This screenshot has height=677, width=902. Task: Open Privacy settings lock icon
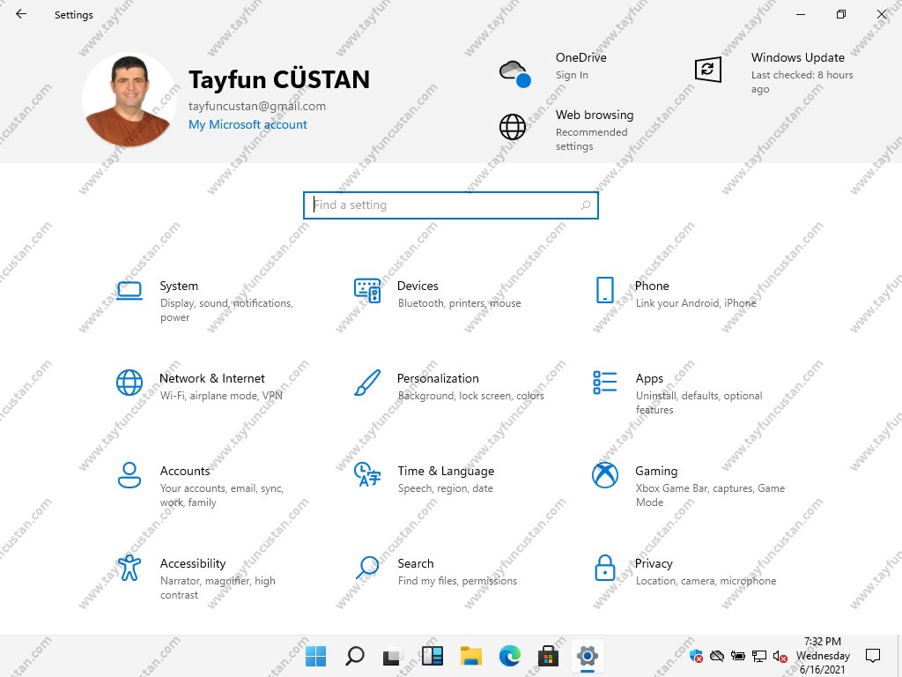click(604, 568)
